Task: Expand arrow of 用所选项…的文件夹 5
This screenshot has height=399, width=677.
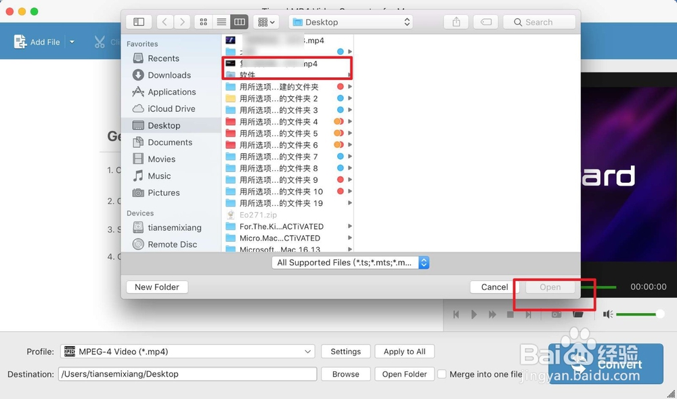Action: click(350, 133)
